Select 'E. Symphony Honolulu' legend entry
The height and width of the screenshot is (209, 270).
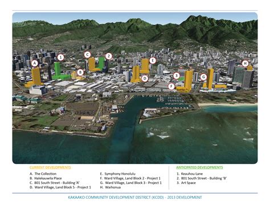pyautogui.click(x=118, y=174)
